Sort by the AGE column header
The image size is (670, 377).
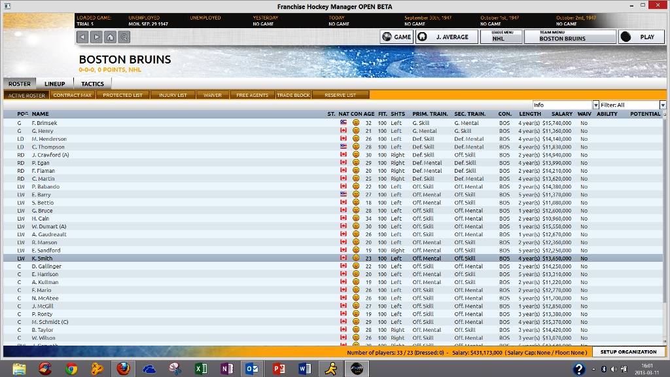click(369, 114)
